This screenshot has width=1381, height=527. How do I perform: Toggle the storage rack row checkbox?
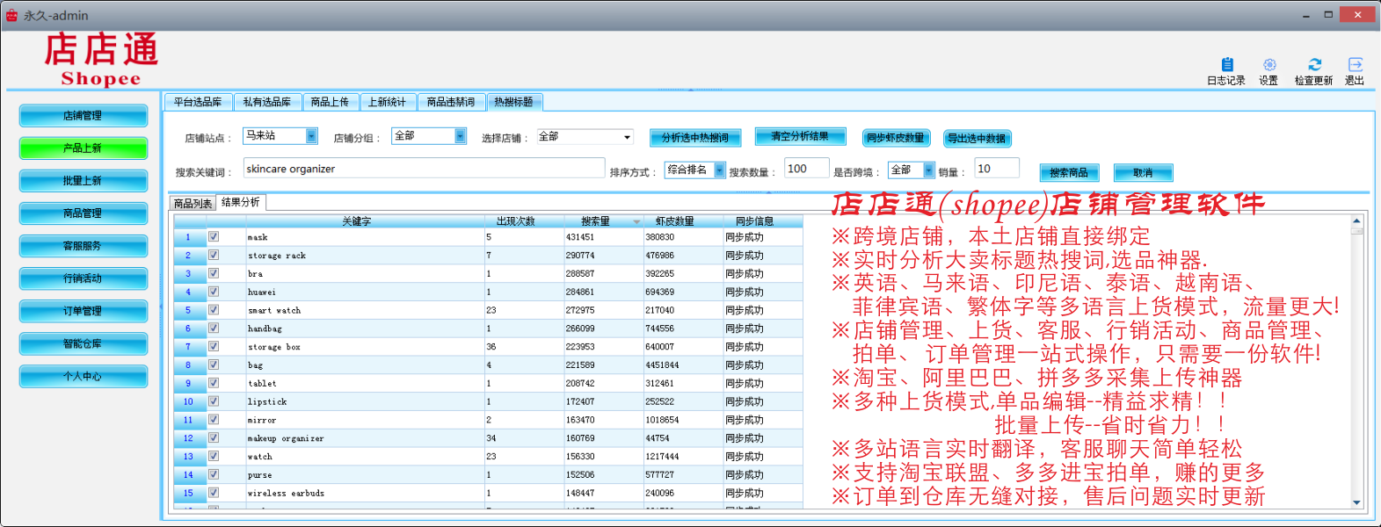point(213,255)
